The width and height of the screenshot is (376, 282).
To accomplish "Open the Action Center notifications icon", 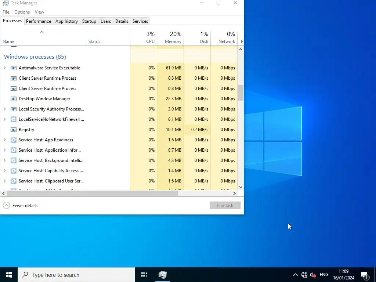I will pyautogui.click(x=365, y=275).
